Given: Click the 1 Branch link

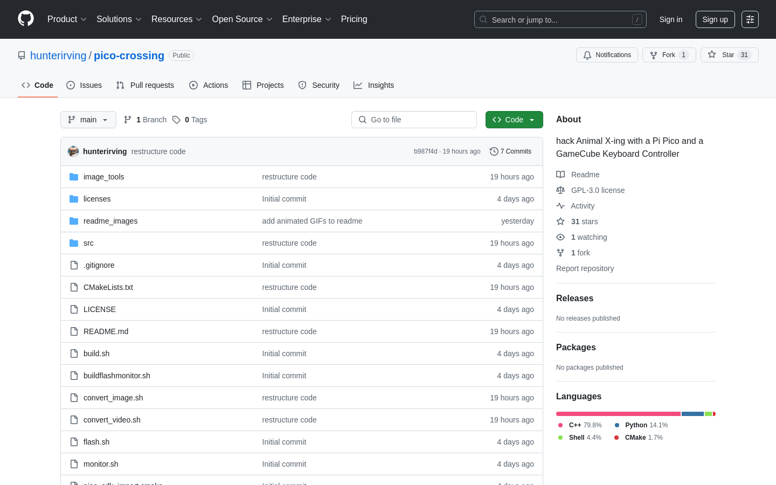Looking at the screenshot, I should tap(145, 120).
